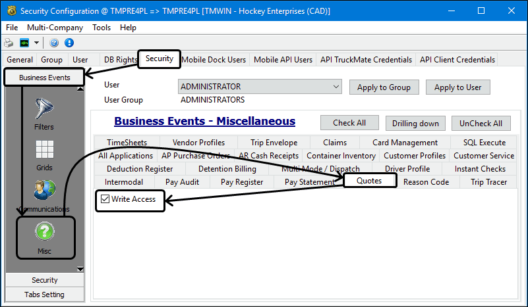528x307 pixels.
Task: Open the Multi-Company menu
Action: click(x=55, y=28)
